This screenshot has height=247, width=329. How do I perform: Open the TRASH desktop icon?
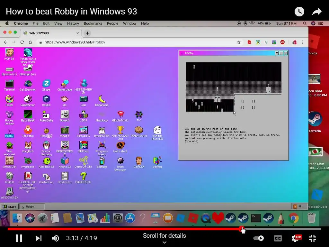9,178
